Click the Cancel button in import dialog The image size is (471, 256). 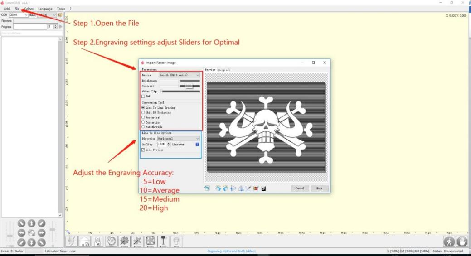[300, 188]
